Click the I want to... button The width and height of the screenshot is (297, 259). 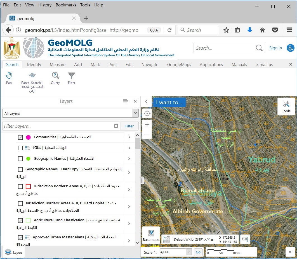[169, 102]
